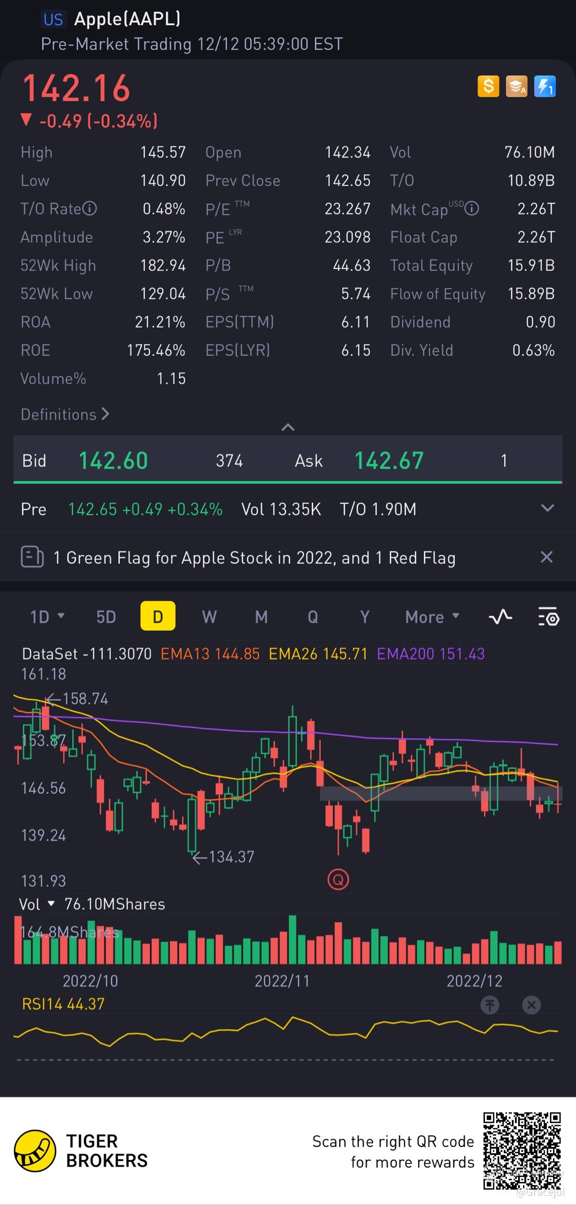Switch to the 5D chart tab

pyautogui.click(x=106, y=617)
